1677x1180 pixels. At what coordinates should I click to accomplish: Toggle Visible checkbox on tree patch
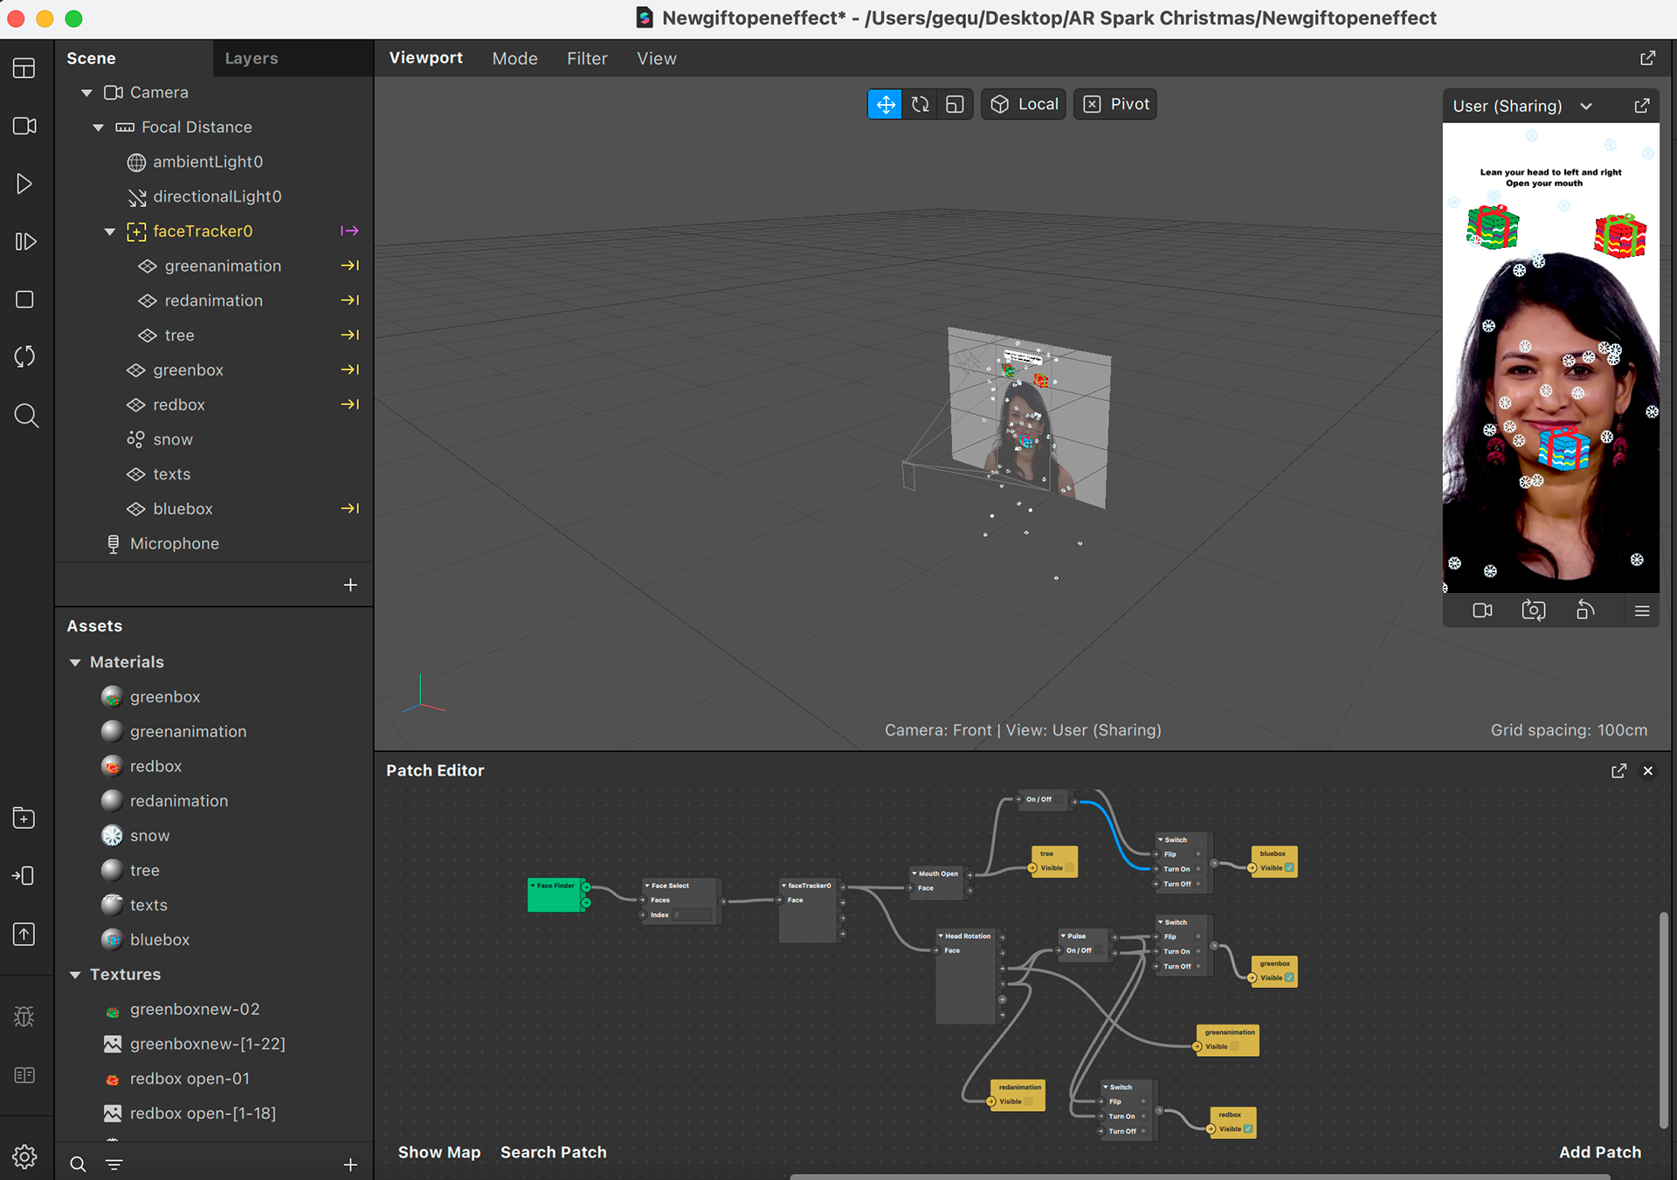1069,868
